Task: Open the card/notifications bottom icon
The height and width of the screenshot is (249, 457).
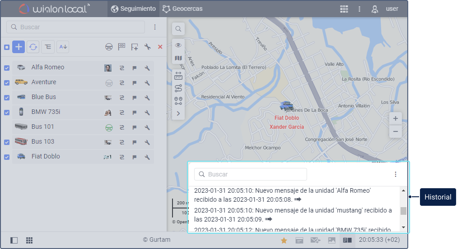Action: [299, 240]
